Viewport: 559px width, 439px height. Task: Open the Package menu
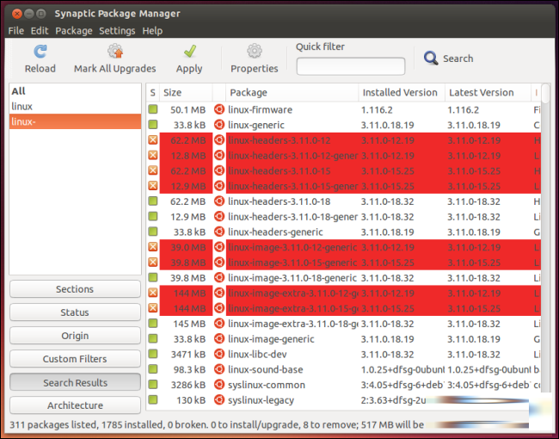[74, 31]
